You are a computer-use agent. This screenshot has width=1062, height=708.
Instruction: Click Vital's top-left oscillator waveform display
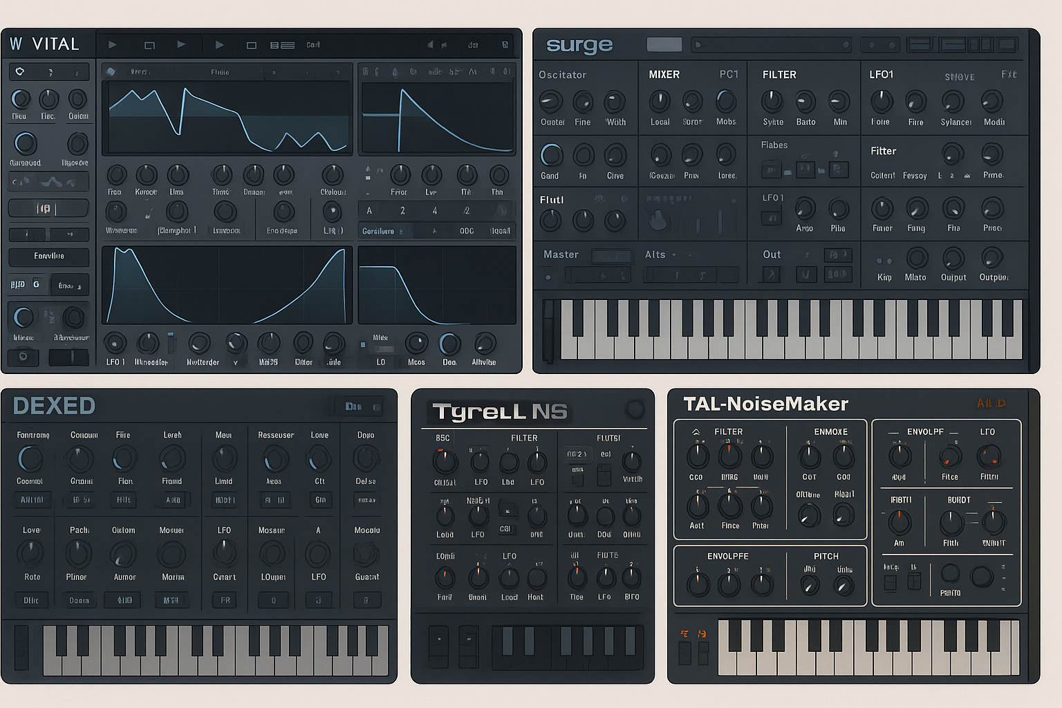(227, 118)
